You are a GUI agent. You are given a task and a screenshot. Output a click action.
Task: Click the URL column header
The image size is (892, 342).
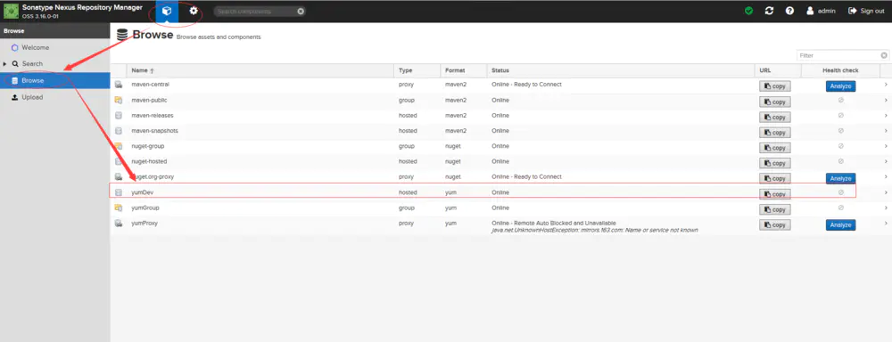click(x=778, y=70)
